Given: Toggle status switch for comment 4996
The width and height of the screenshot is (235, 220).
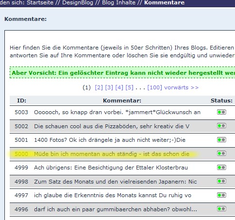Looking at the screenshot, I should tap(221, 209).
